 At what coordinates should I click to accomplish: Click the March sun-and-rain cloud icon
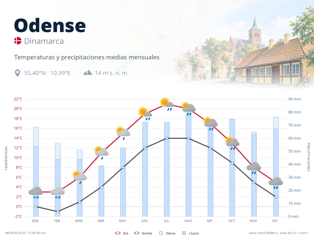point(80,177)
